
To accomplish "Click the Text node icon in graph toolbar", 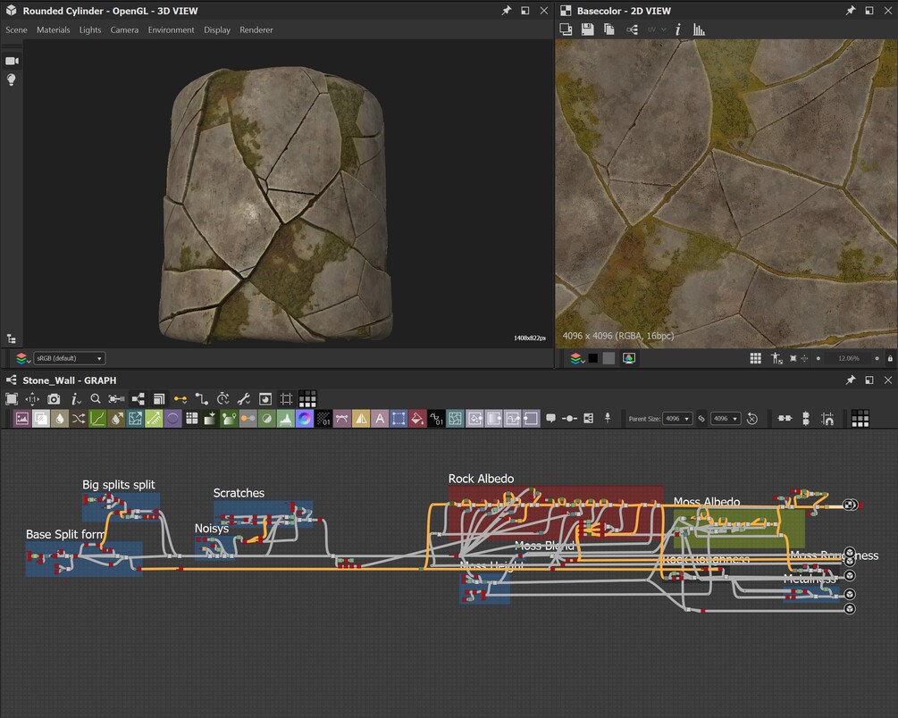I will [380, 418].
